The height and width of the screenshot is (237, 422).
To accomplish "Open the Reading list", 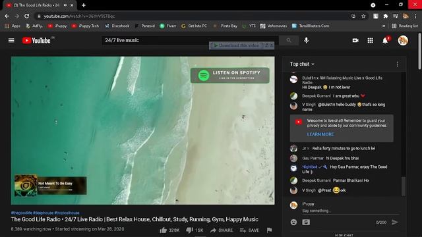I will [405, 26].
